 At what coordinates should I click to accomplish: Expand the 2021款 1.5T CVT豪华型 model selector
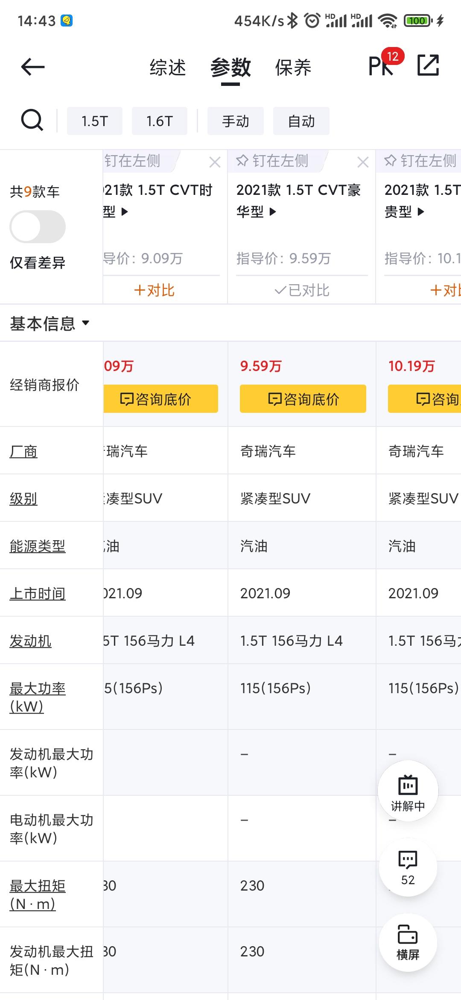click(x=299, y=200)
